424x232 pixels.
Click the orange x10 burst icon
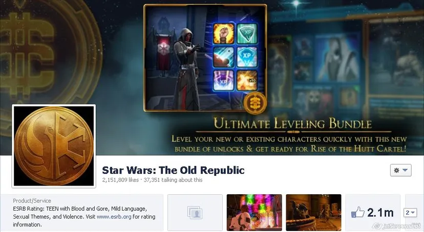click(247, 80)
